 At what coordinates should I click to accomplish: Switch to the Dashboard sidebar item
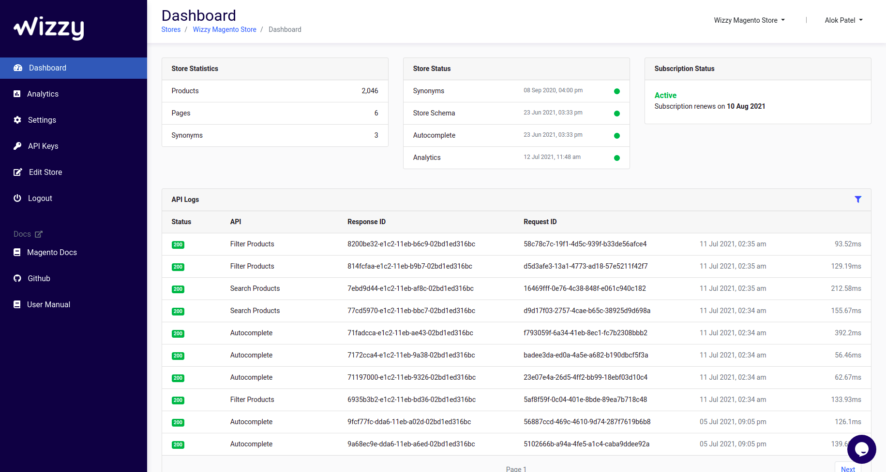click(47, 68)
